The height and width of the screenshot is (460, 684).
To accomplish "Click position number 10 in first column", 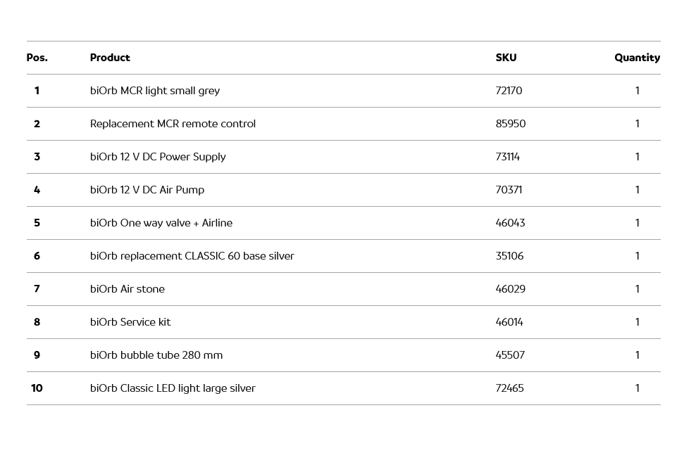I will [x=37, y=388].
